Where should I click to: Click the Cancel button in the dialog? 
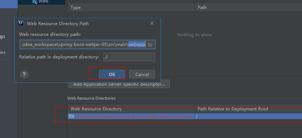tap(142, 74)
